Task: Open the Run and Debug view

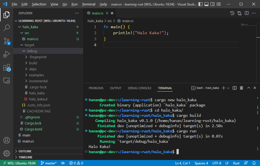Action: tap(7, 54)
